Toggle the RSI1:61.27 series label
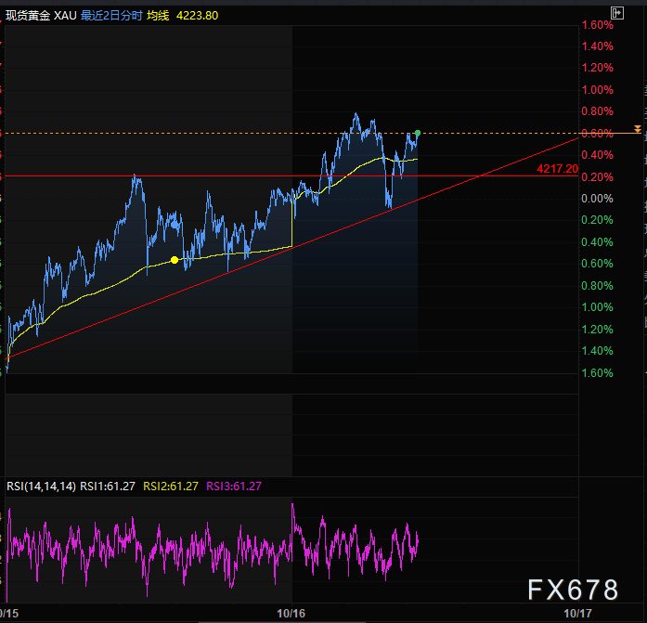The image size is (647, 623). 108,486
